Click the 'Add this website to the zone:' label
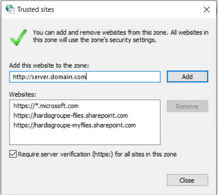This screenshot has height=195, width=218. click(49, 65)
